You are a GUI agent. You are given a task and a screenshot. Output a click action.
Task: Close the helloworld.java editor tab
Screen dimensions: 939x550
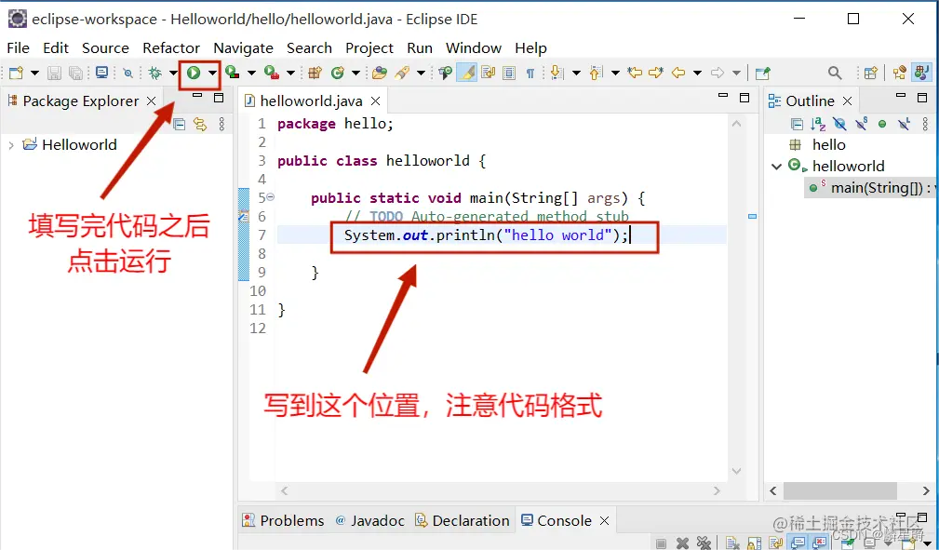coord(375,101)
